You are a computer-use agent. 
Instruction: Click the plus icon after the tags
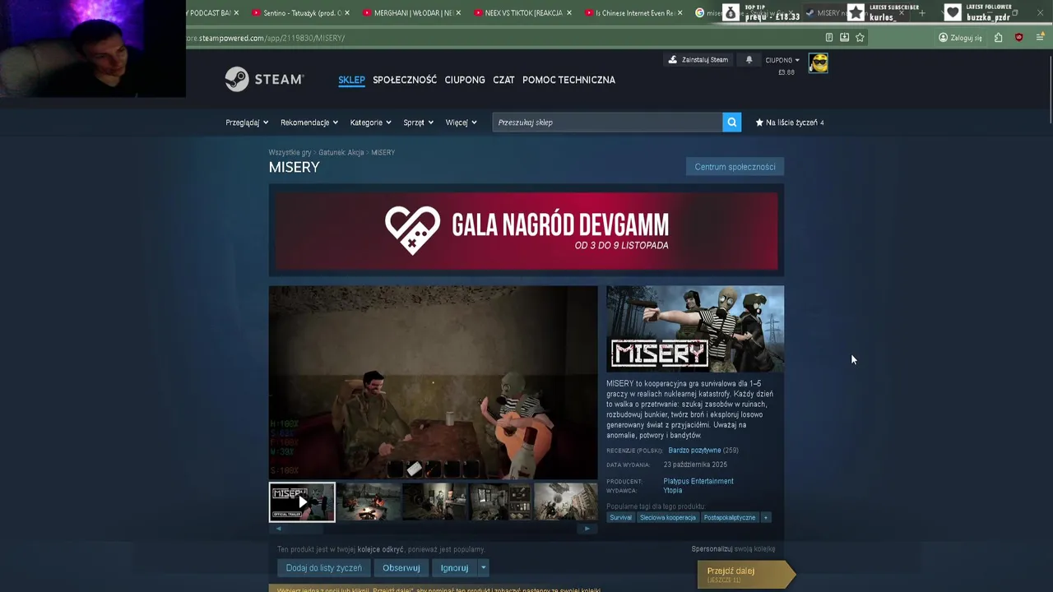pyautogui.click(x=766, y=517)
